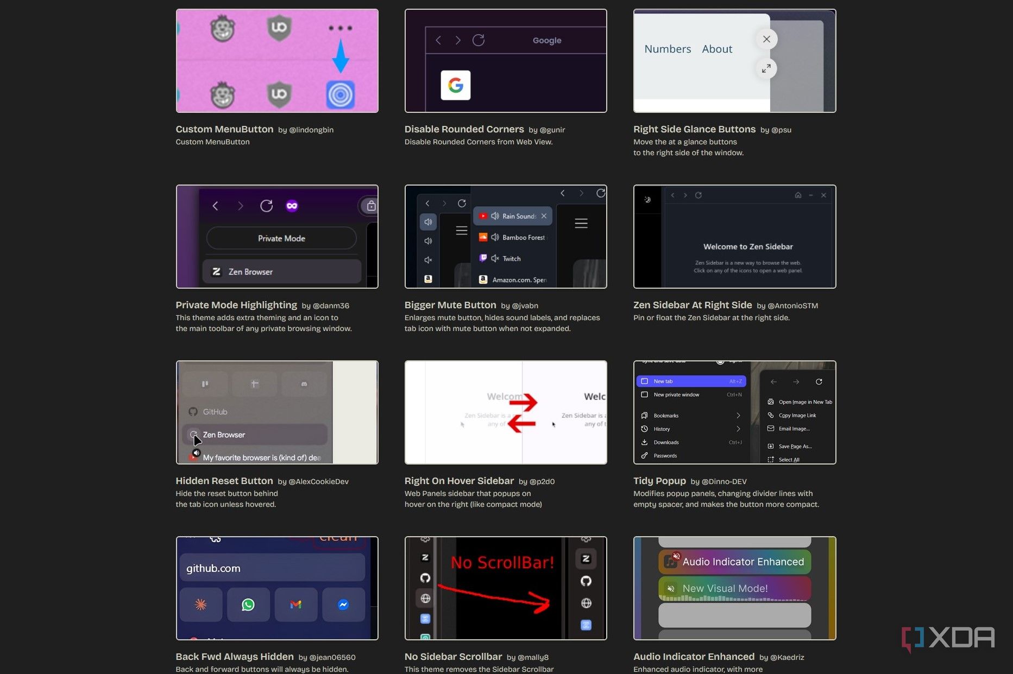This screenshot has width=1013, height=674.
Task: Click the No Sidebar Scrollbar title
Action: (453, 657)
